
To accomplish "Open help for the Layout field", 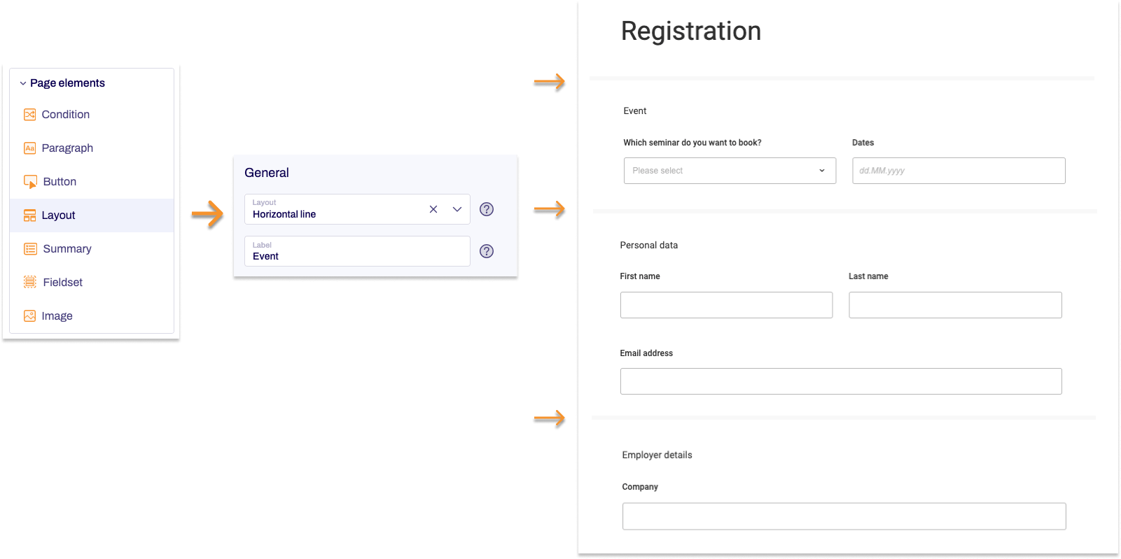I will [486, 208].
